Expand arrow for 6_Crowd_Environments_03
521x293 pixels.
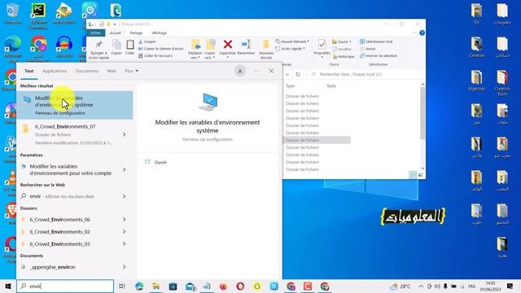coord(125,244)
